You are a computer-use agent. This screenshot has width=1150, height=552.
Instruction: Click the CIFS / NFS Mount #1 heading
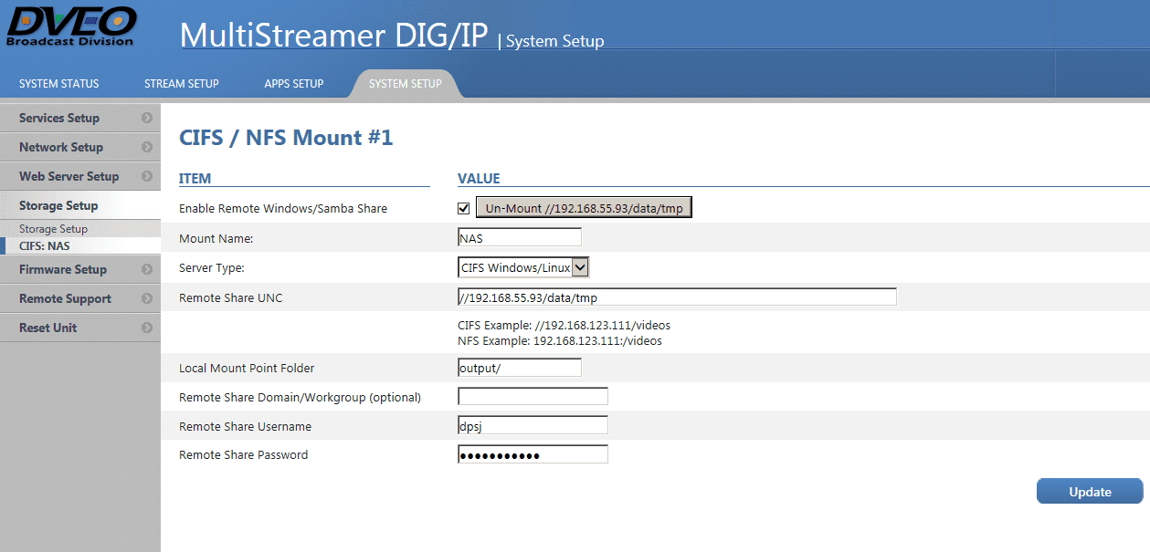pos(286,138)
